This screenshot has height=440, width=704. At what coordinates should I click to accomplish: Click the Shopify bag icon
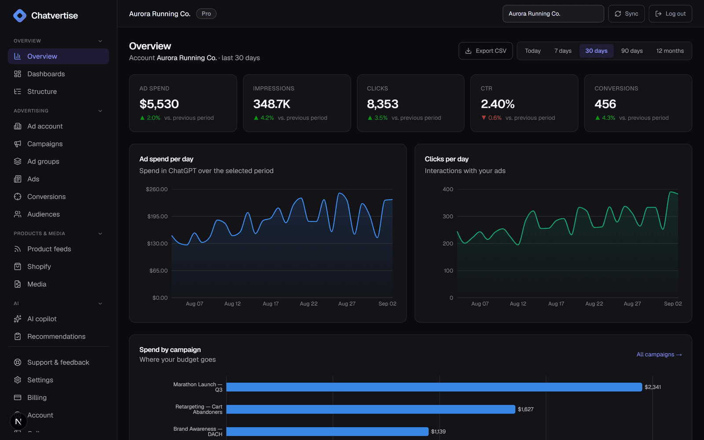pos(18,267)
